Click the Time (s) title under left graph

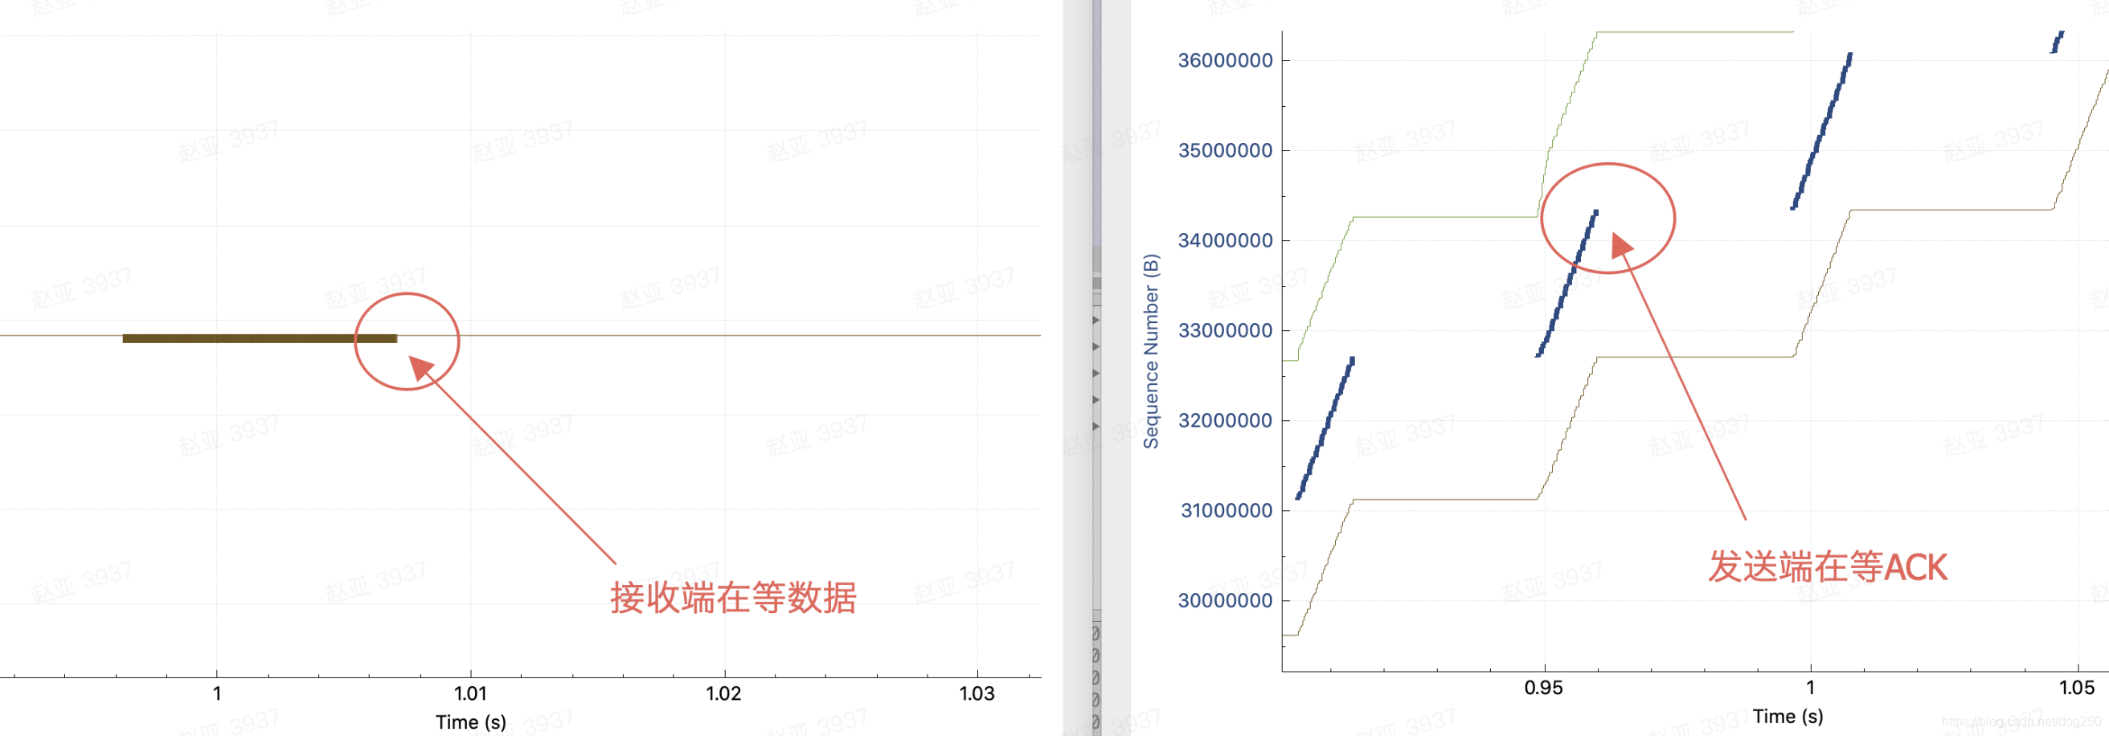tap(471, 722)
